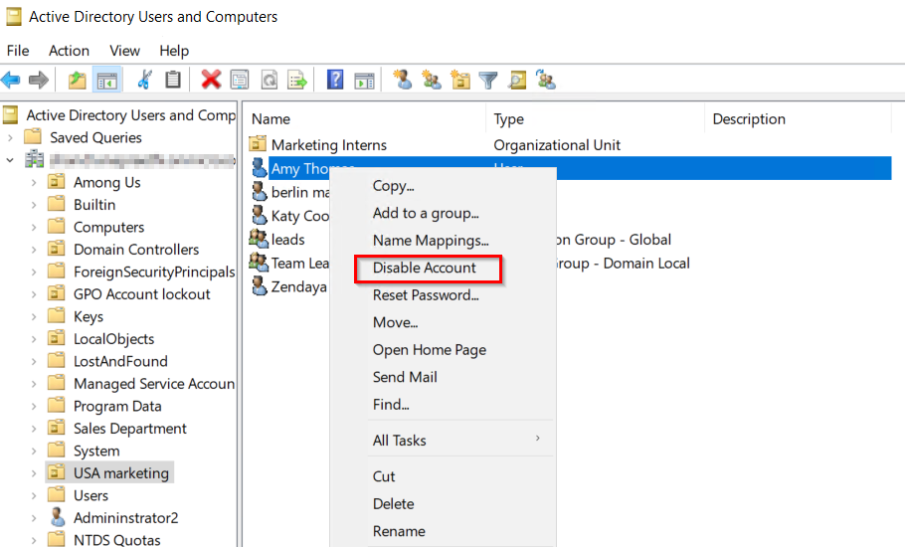
Task: Expand the All Tasks submenu arrow
Action: (x=538, y=440)
